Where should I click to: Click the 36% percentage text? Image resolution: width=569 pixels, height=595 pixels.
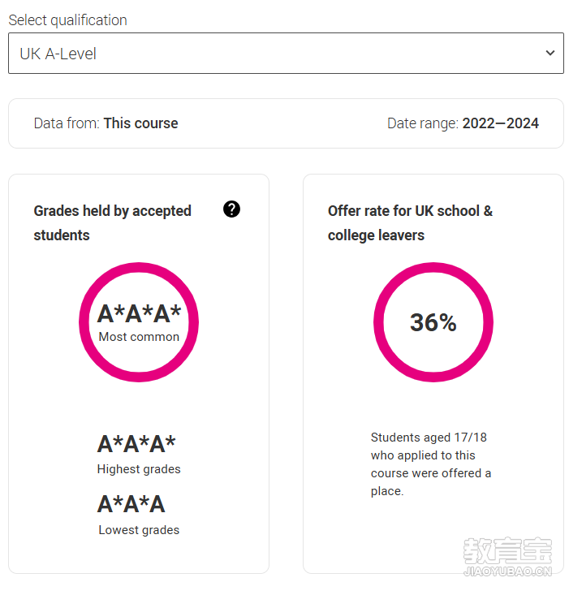pyautogui.click(x=433, y=322)
